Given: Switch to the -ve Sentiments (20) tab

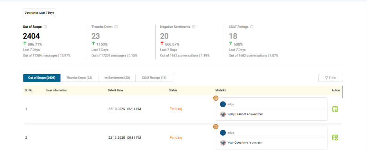Looking at the screenshot, I should pyautogui.click(x=116, y=78).
